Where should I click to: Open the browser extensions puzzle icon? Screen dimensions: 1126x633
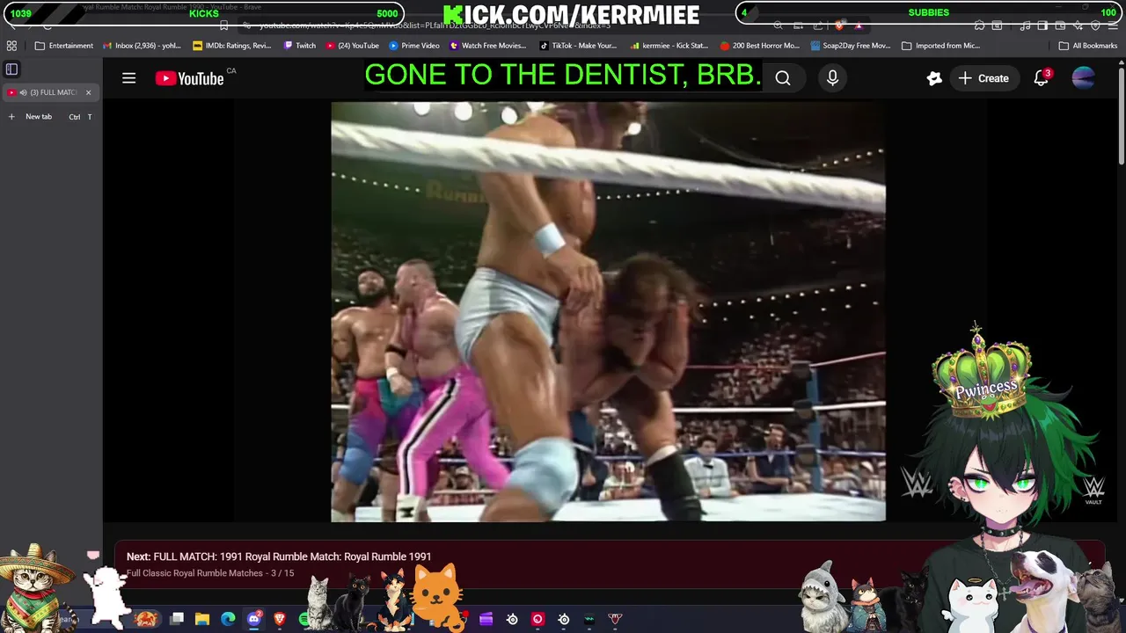point(979,25)
